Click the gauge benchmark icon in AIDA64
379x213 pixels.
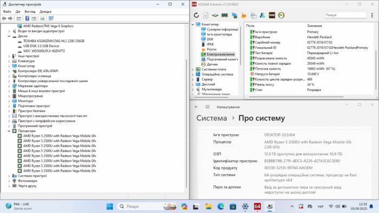(x=282, y=15)
